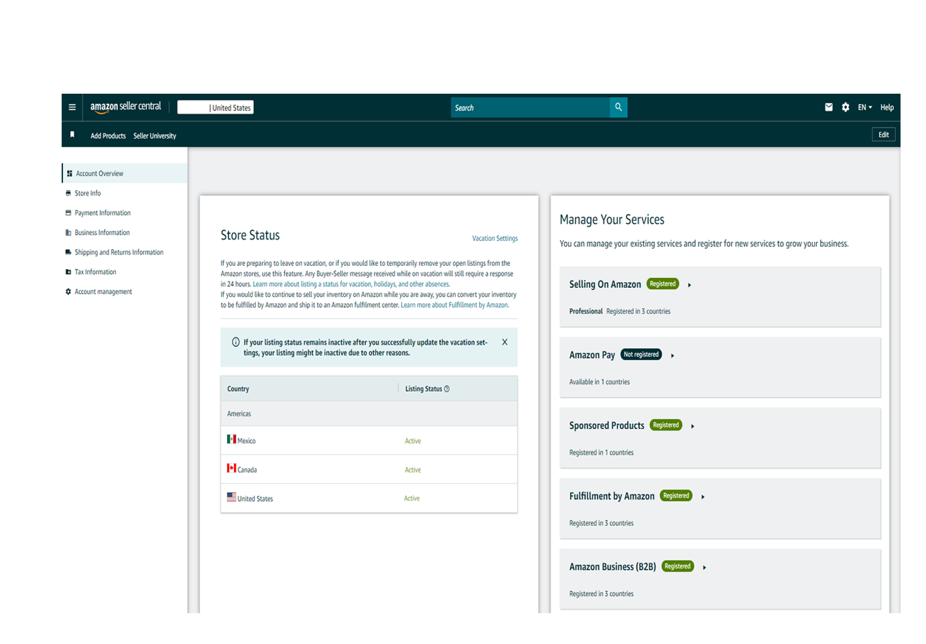Open the United States marketplace switcher

pos(215,107)
